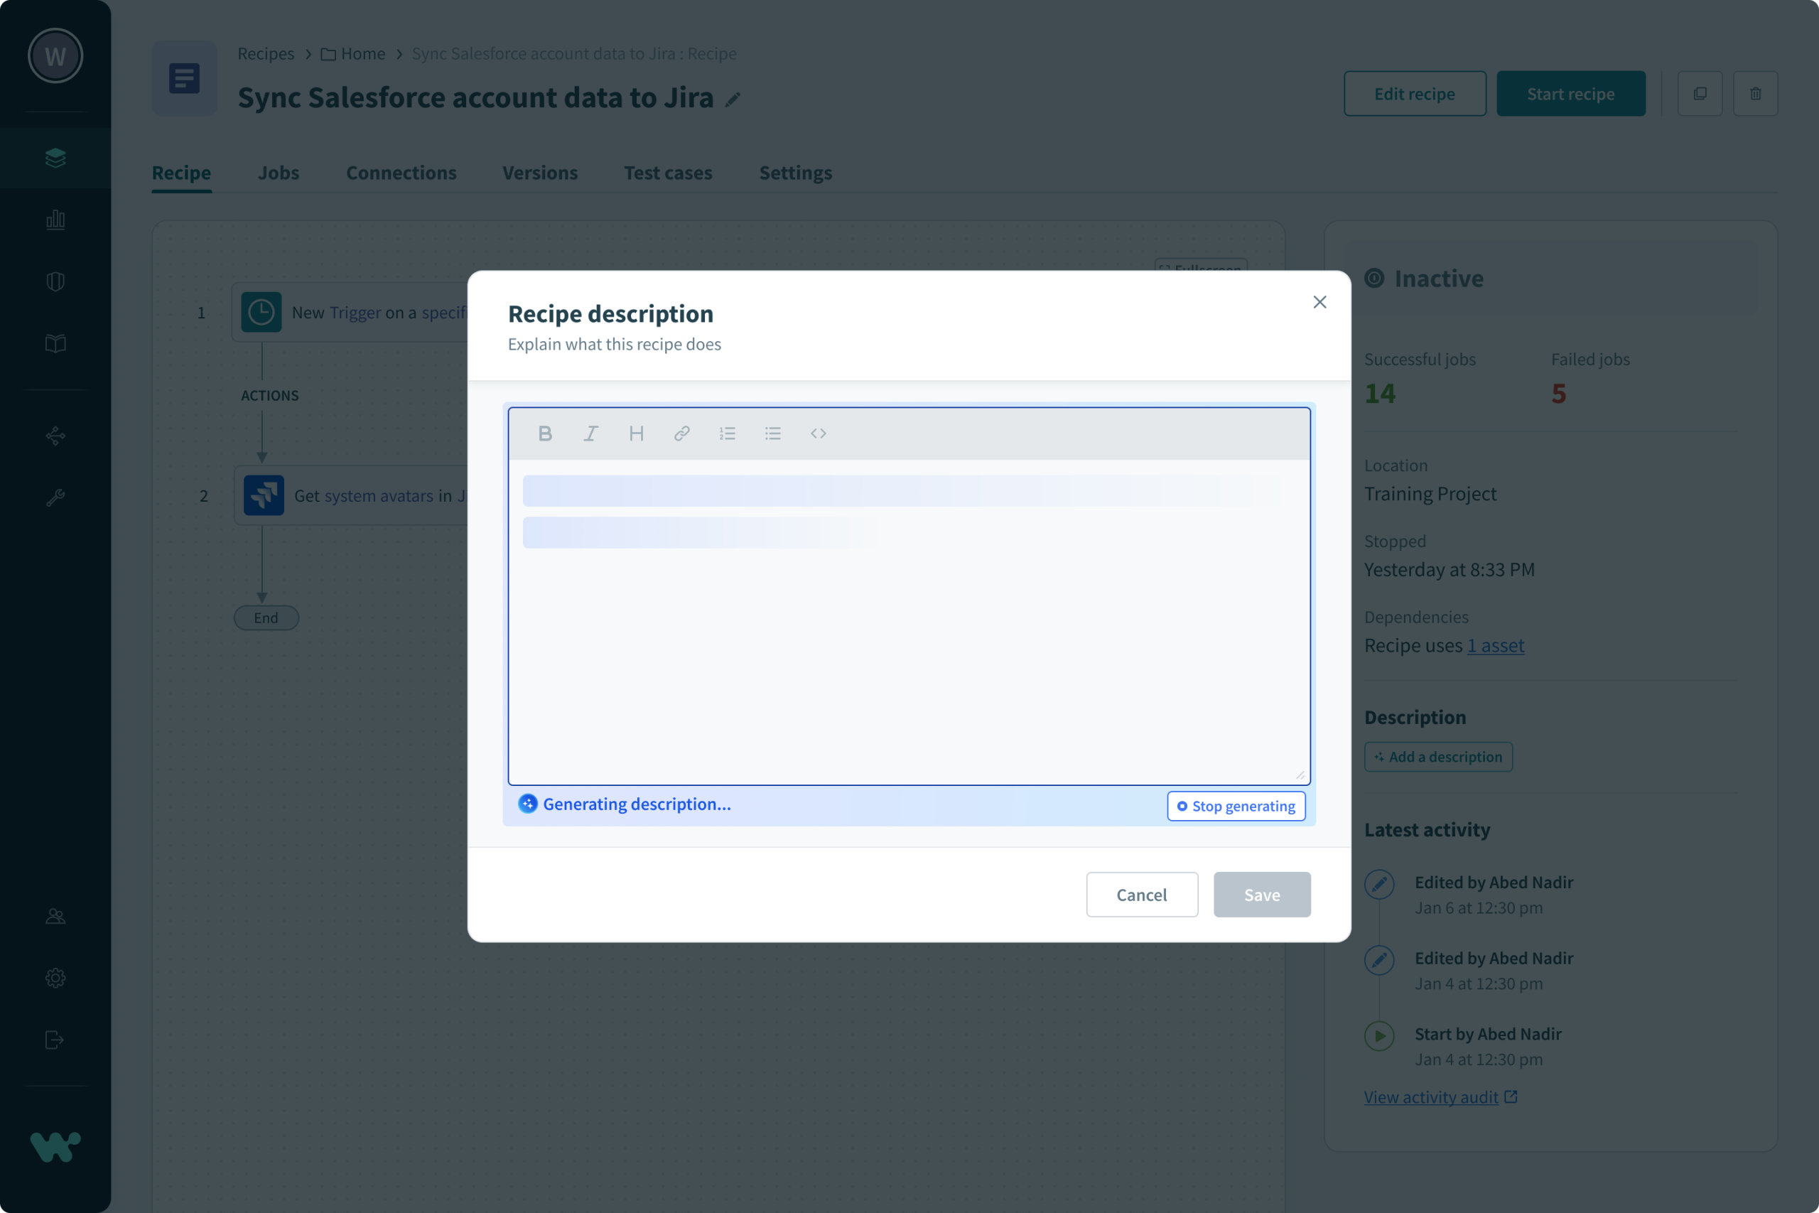Image resolution: width=1819 pixels, height=1213 pixels.
Task: Click the Save button in dialog
Action: 1261,894
